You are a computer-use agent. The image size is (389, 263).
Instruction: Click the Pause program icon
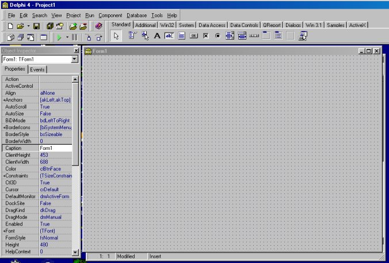(74, 37)
